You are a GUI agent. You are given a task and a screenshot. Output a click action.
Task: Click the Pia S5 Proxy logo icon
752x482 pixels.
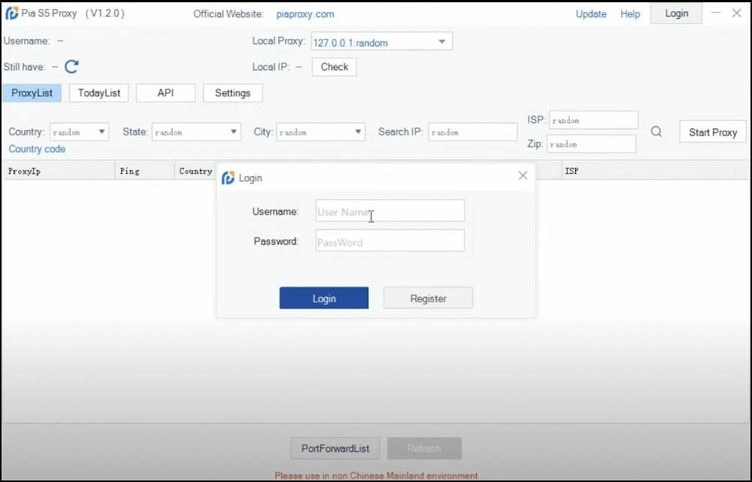[12, 14]
